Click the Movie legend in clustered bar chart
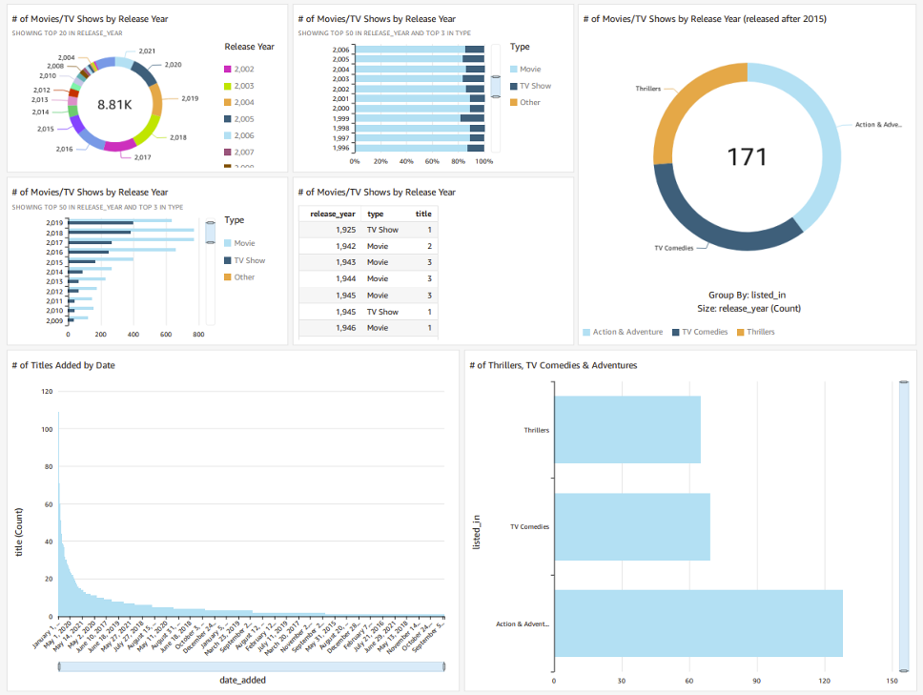 coord(239,243)
